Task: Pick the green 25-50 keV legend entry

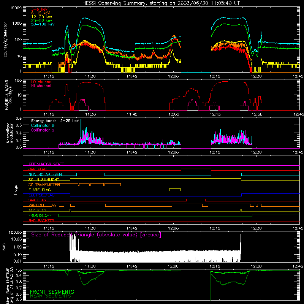Action: point(41,21)
